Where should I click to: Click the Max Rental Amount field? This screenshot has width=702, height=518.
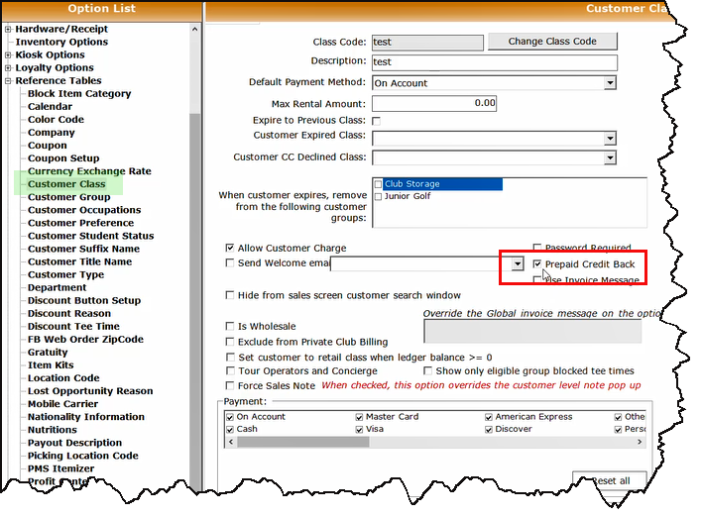(x=433, y=103)
